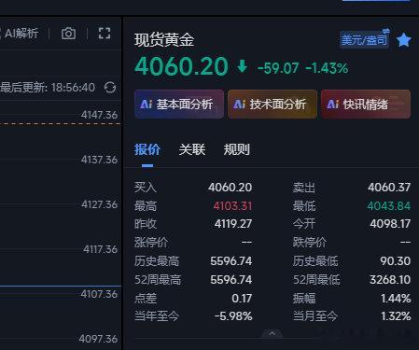Click the 涨停价 label

click(151, 243)
